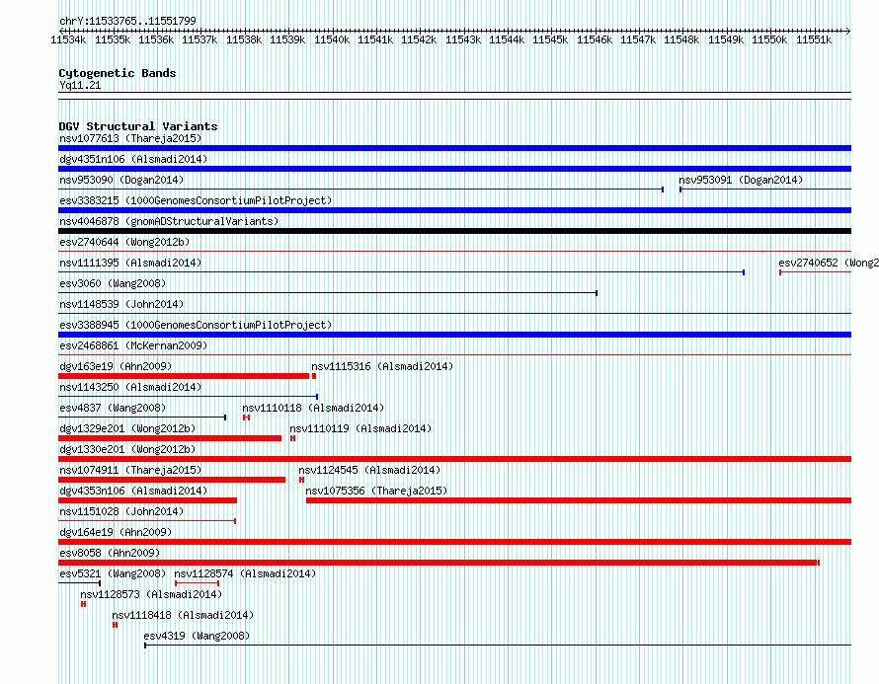Click nsv1148539 (John2014) label
879x684 pixels.
121,304
